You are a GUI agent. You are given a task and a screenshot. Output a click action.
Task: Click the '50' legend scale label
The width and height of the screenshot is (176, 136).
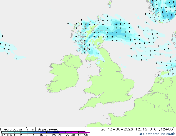86,135
